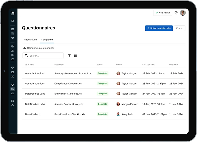The width and height of the screenshot is (197, 142).
Task: Open the cube icon in sidebar
Action: coord(13,38)
